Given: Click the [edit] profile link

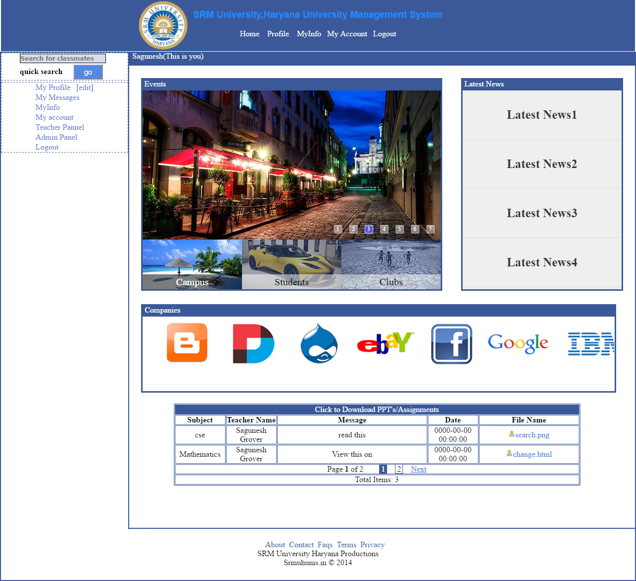Looking at the screenshot, I should click(85, 87).
